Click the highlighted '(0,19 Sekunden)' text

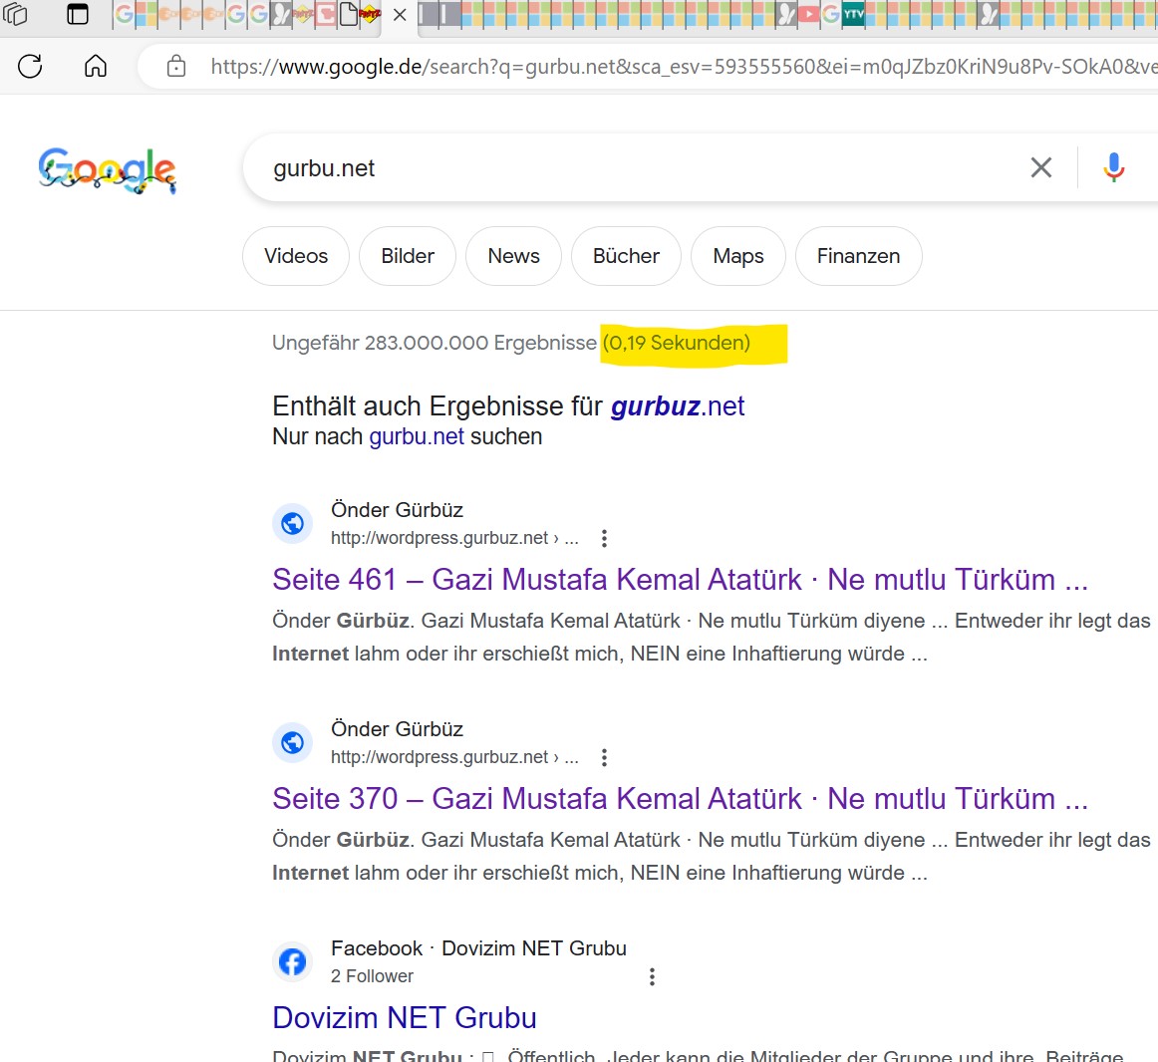pyautogui.click(x=677, y=343)
